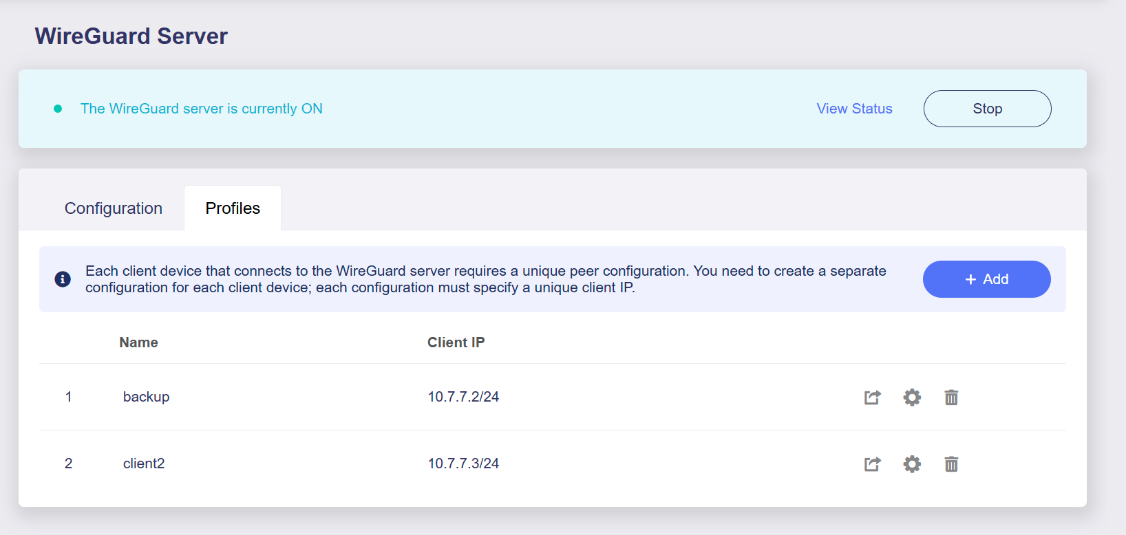Click the WireGuard Server page heading
The width and height of the screenshot is (1126, 535).
(131, 36)
